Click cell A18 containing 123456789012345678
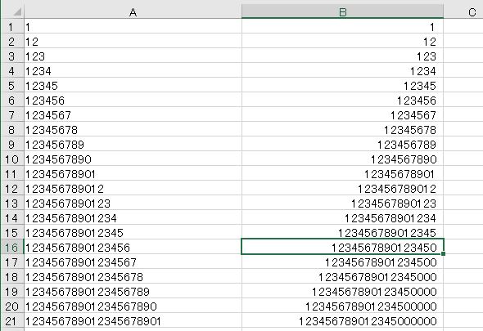This screenshot has height=331, width=483. point(133,277)
